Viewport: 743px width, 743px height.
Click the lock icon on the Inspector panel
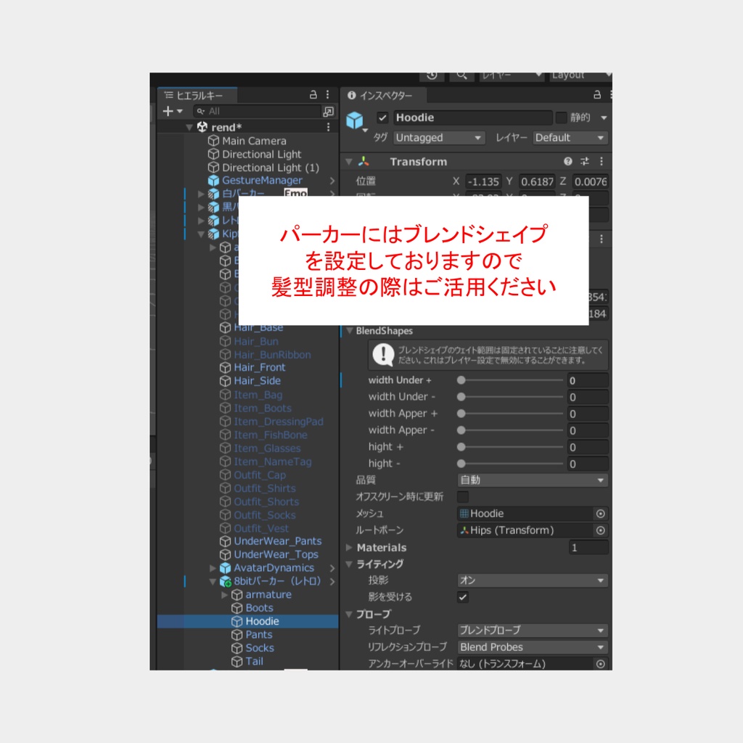pyautogui.click(x=596, y=95)
